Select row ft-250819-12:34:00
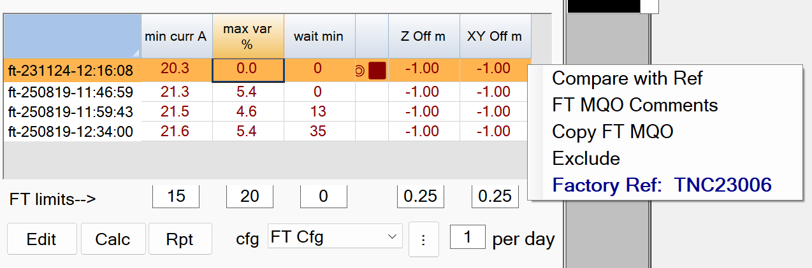Screen dimensions: 812x268 pos(71,132)
